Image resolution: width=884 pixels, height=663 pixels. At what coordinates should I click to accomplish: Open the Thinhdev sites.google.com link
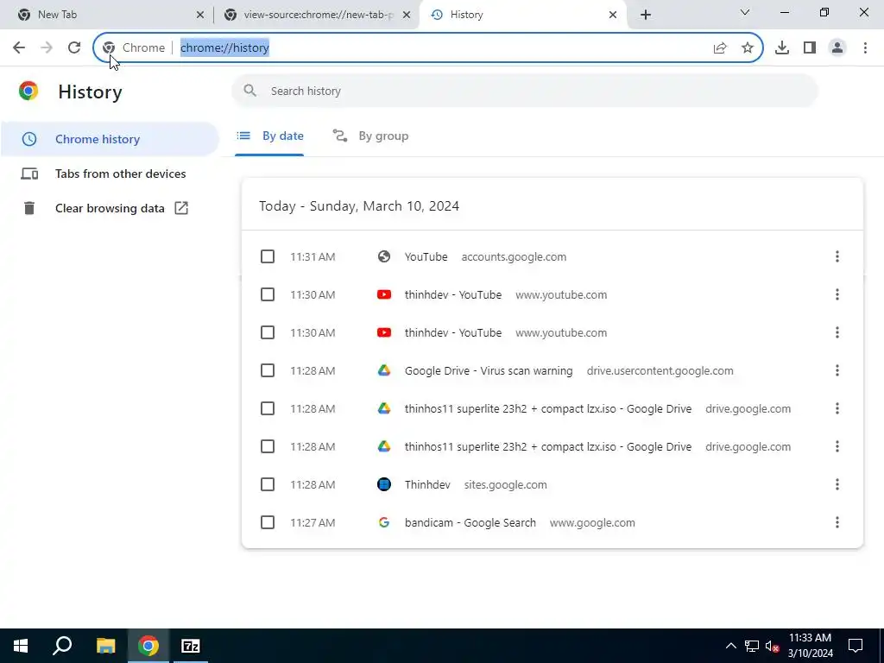point(427,485)
